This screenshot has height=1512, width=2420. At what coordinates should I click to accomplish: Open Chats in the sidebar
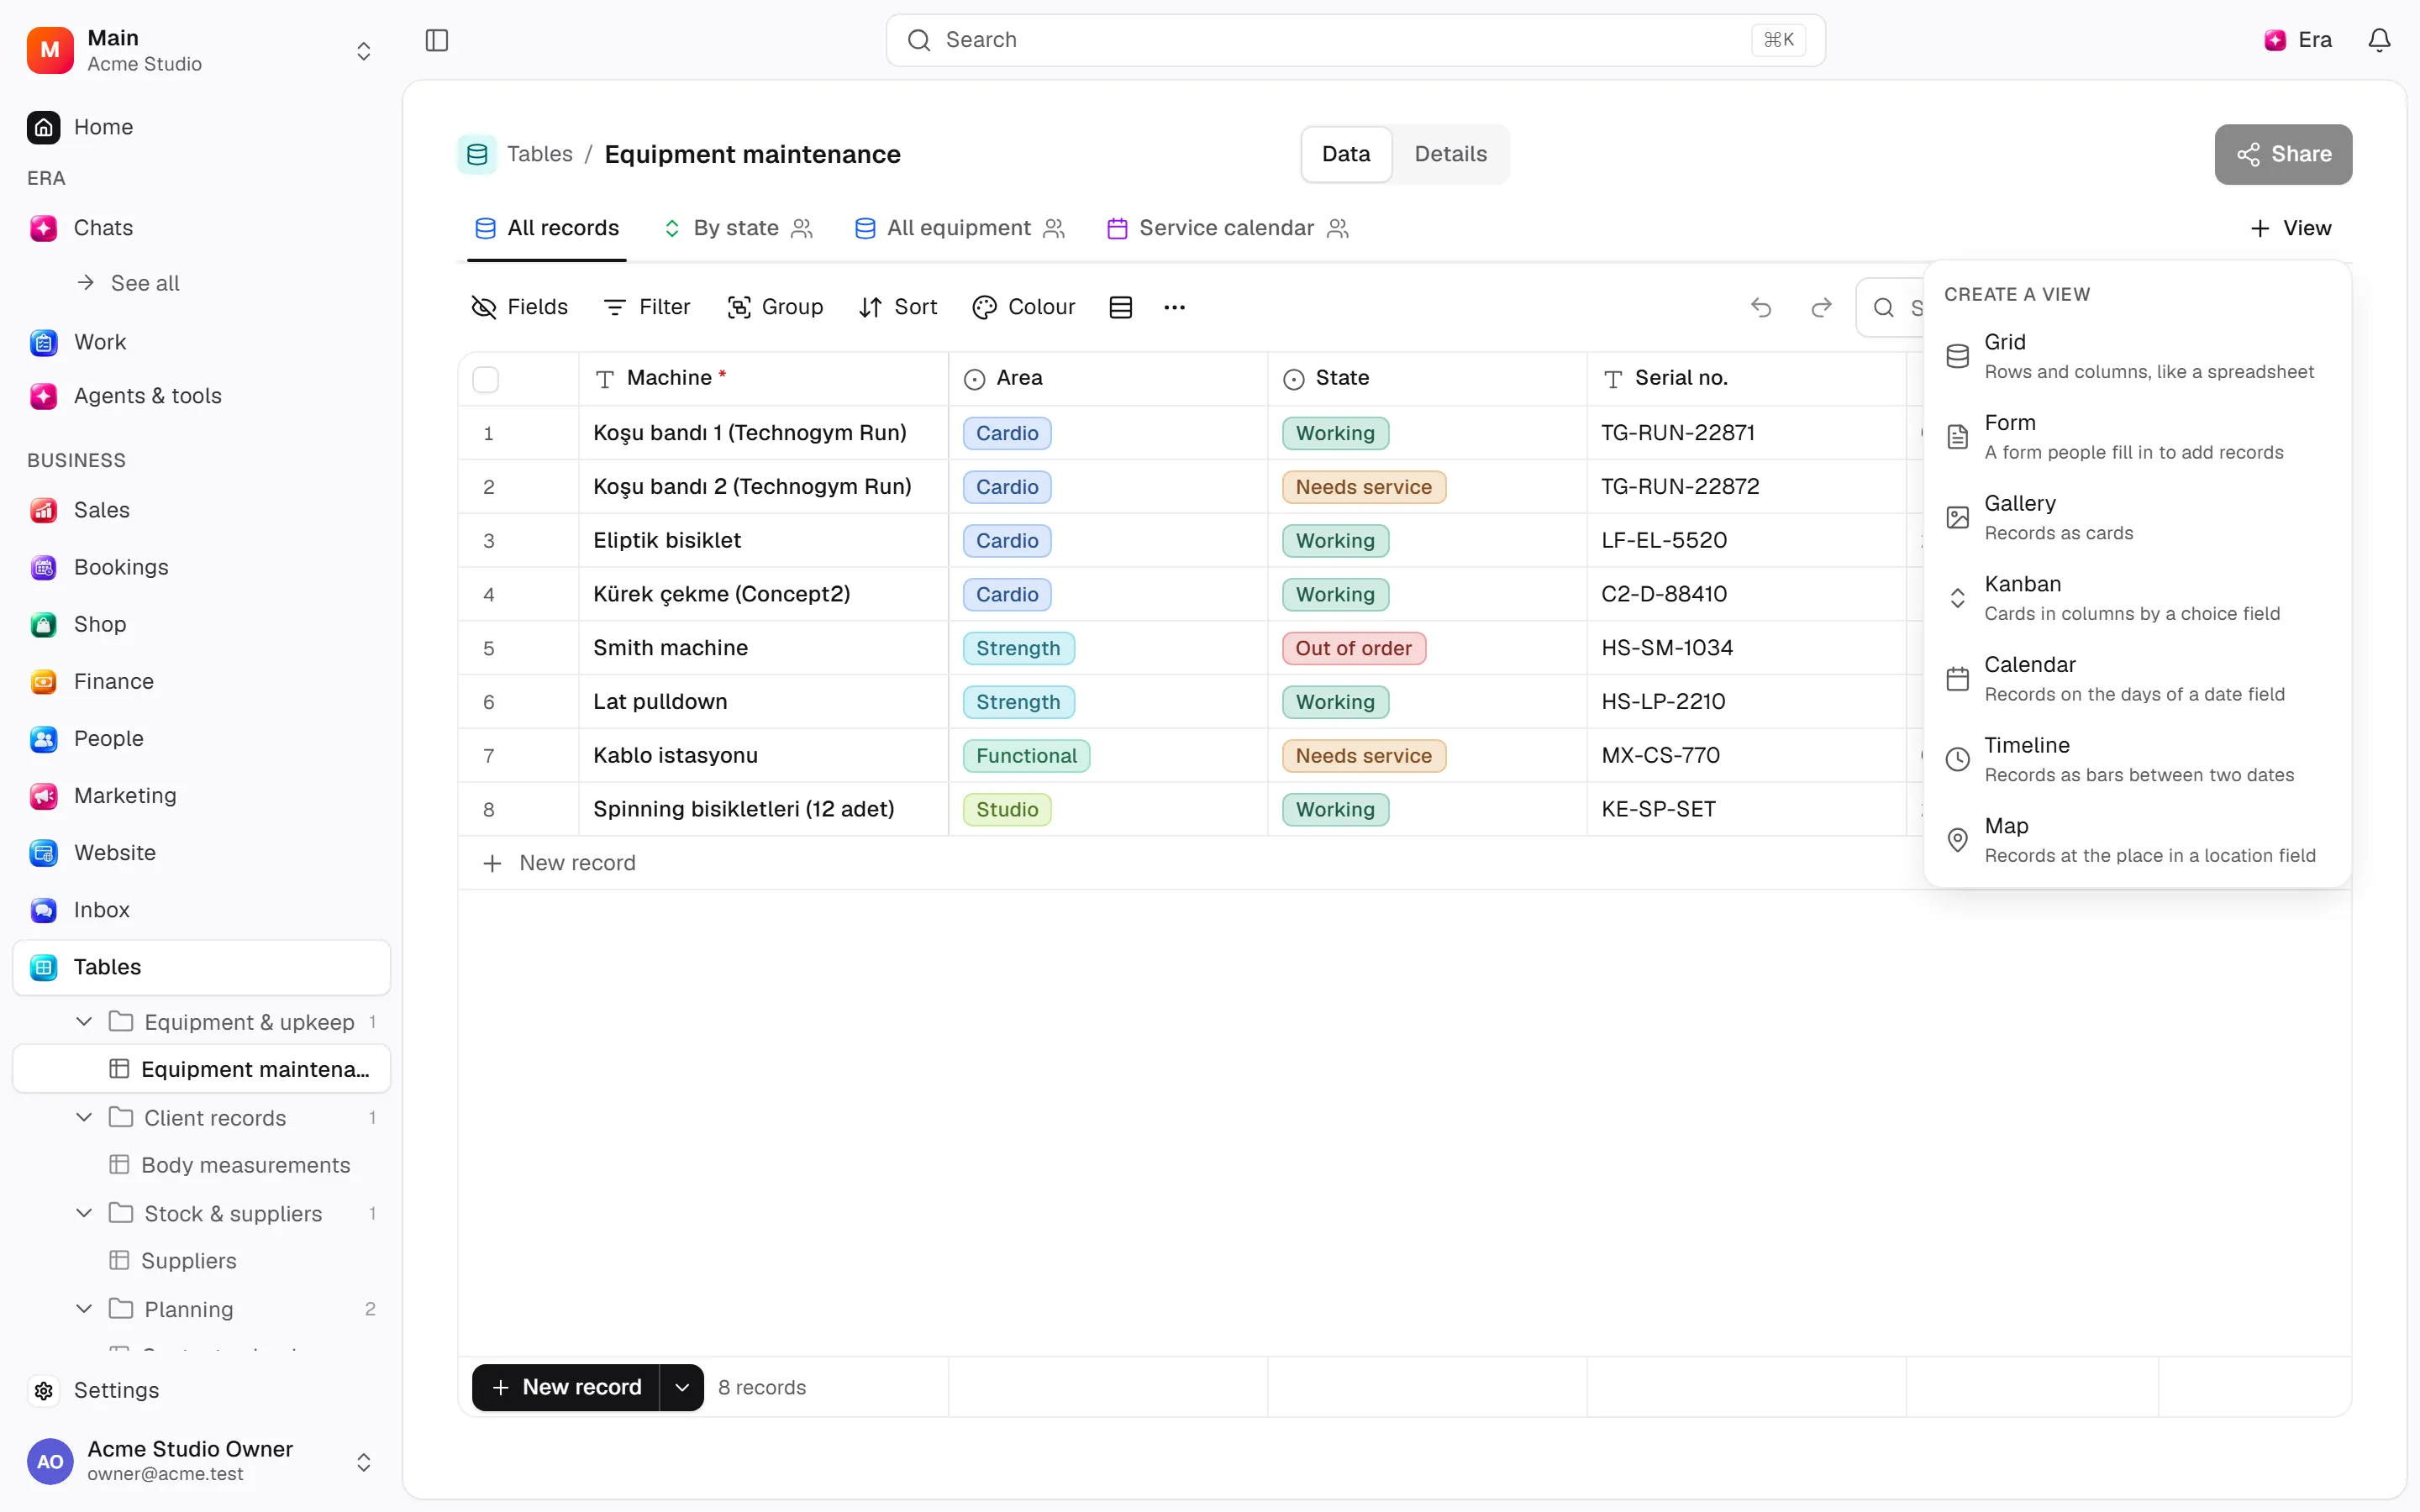pyautogui.click(x=201, y=228)
